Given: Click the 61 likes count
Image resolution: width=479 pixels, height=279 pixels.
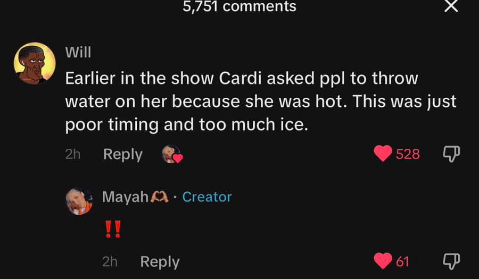Looking at the screenshot, I should [402, 261].
